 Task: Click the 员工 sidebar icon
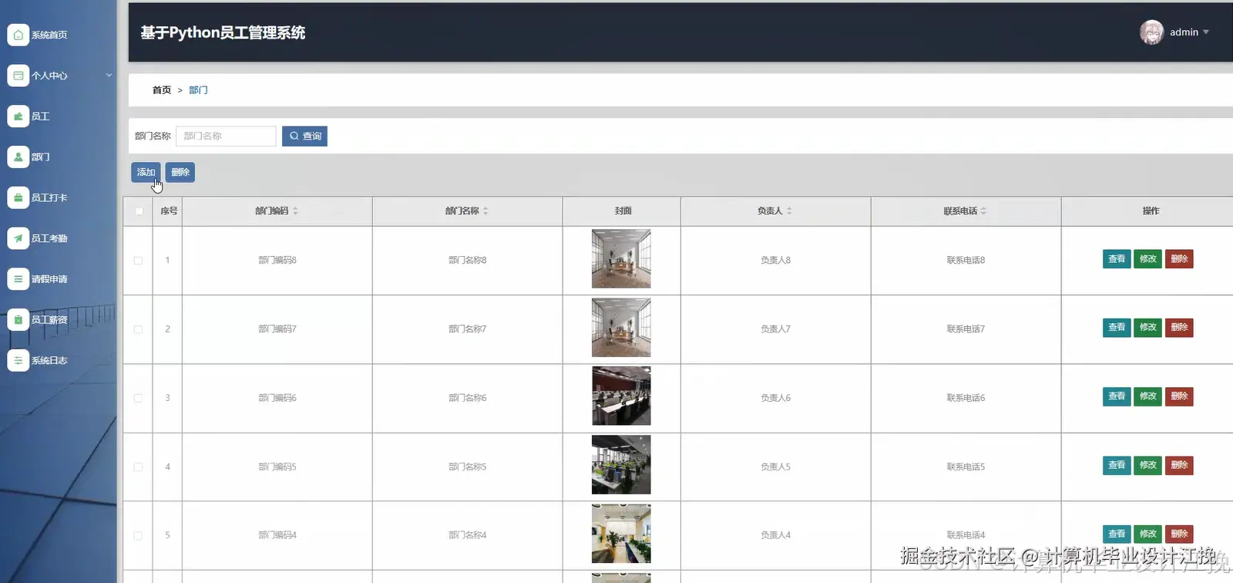pos(18,116)
